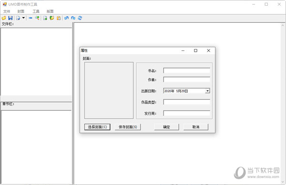Click the undo blue arrow icon
286x185 pixels.
click(66, 18)
